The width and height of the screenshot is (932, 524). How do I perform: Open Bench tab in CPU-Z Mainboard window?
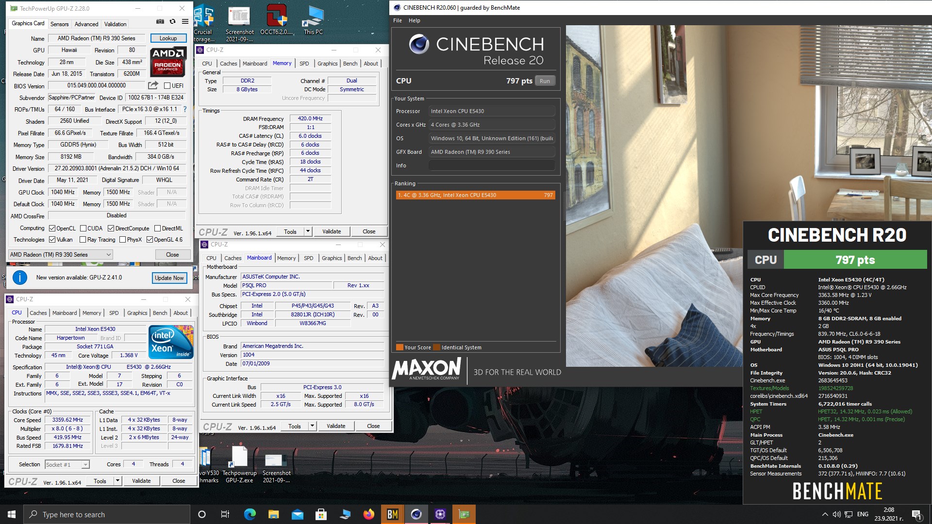coord(354,258)
